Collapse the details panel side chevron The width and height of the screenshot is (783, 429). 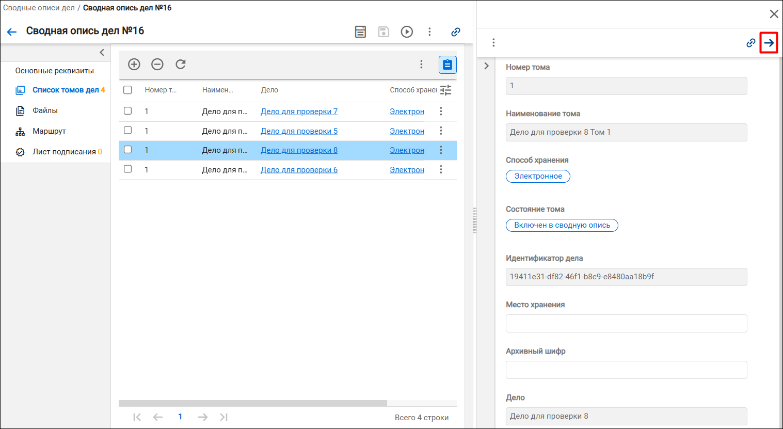pos(486,66)
